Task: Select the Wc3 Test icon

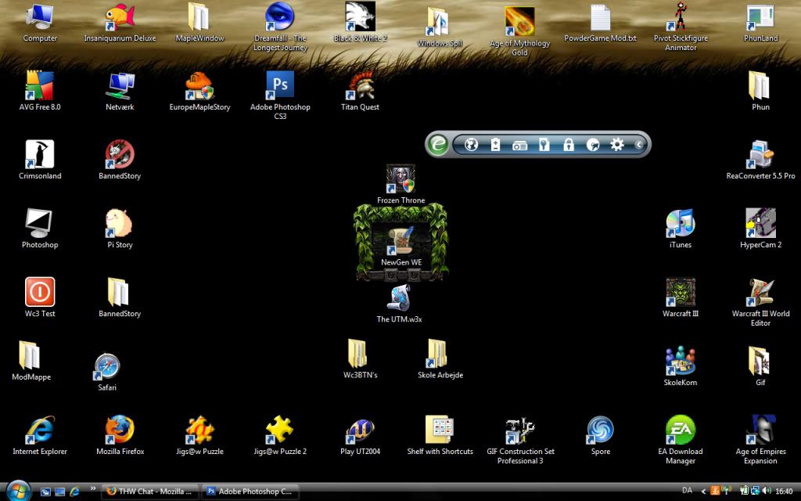Action: tap(40, 297)
